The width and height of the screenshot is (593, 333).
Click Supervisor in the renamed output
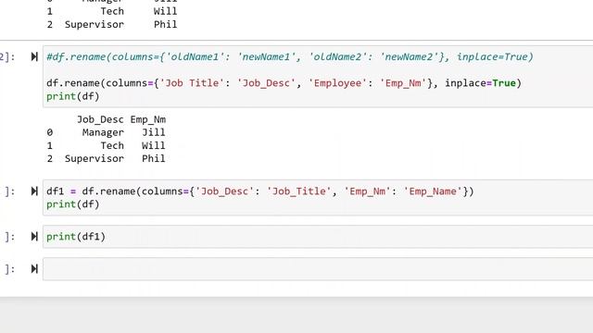pos(95,158)
